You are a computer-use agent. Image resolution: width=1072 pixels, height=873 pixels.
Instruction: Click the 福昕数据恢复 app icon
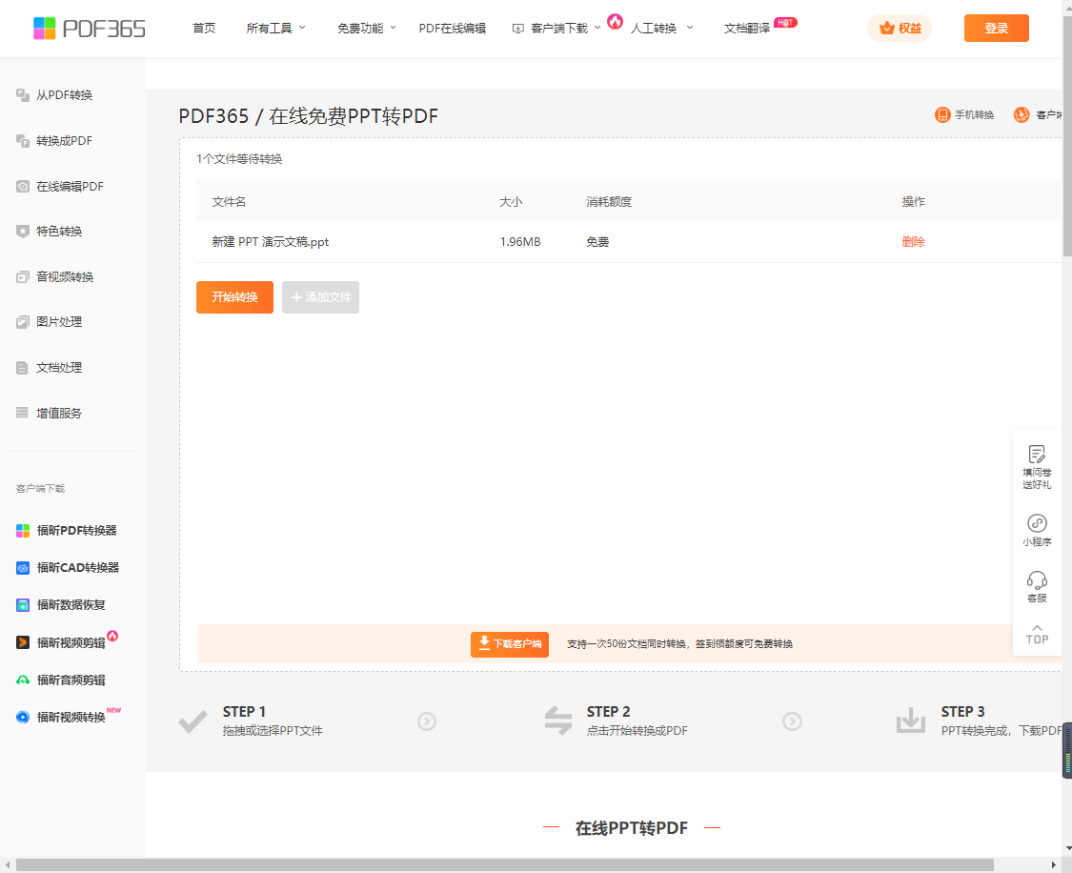point(23,605)
